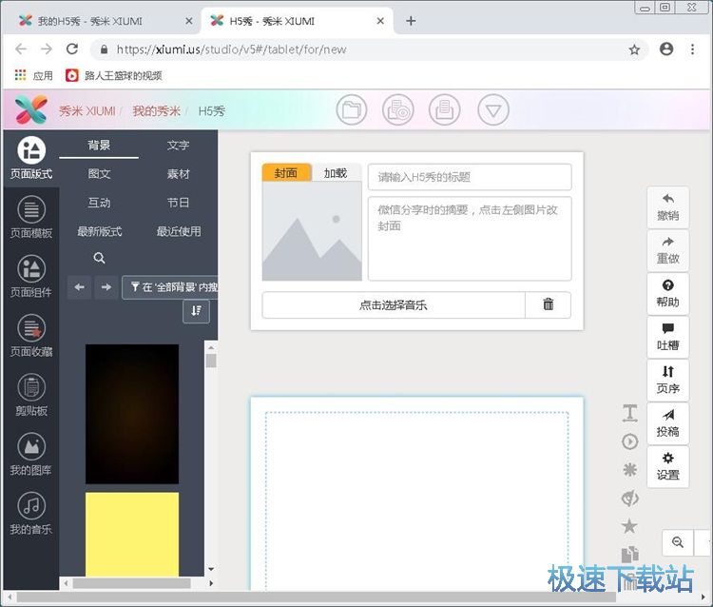Click the text tool icon beside the page
713x607 pixels.
(629, 413)
